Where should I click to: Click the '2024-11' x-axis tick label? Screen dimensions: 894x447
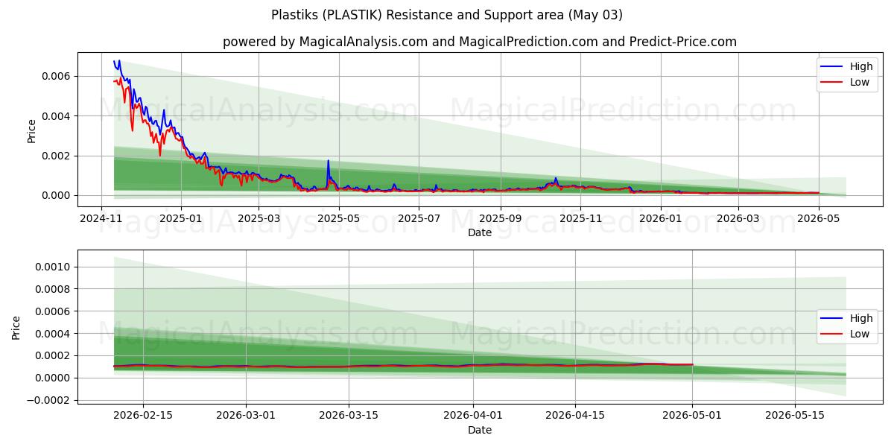tap(101, 218)
